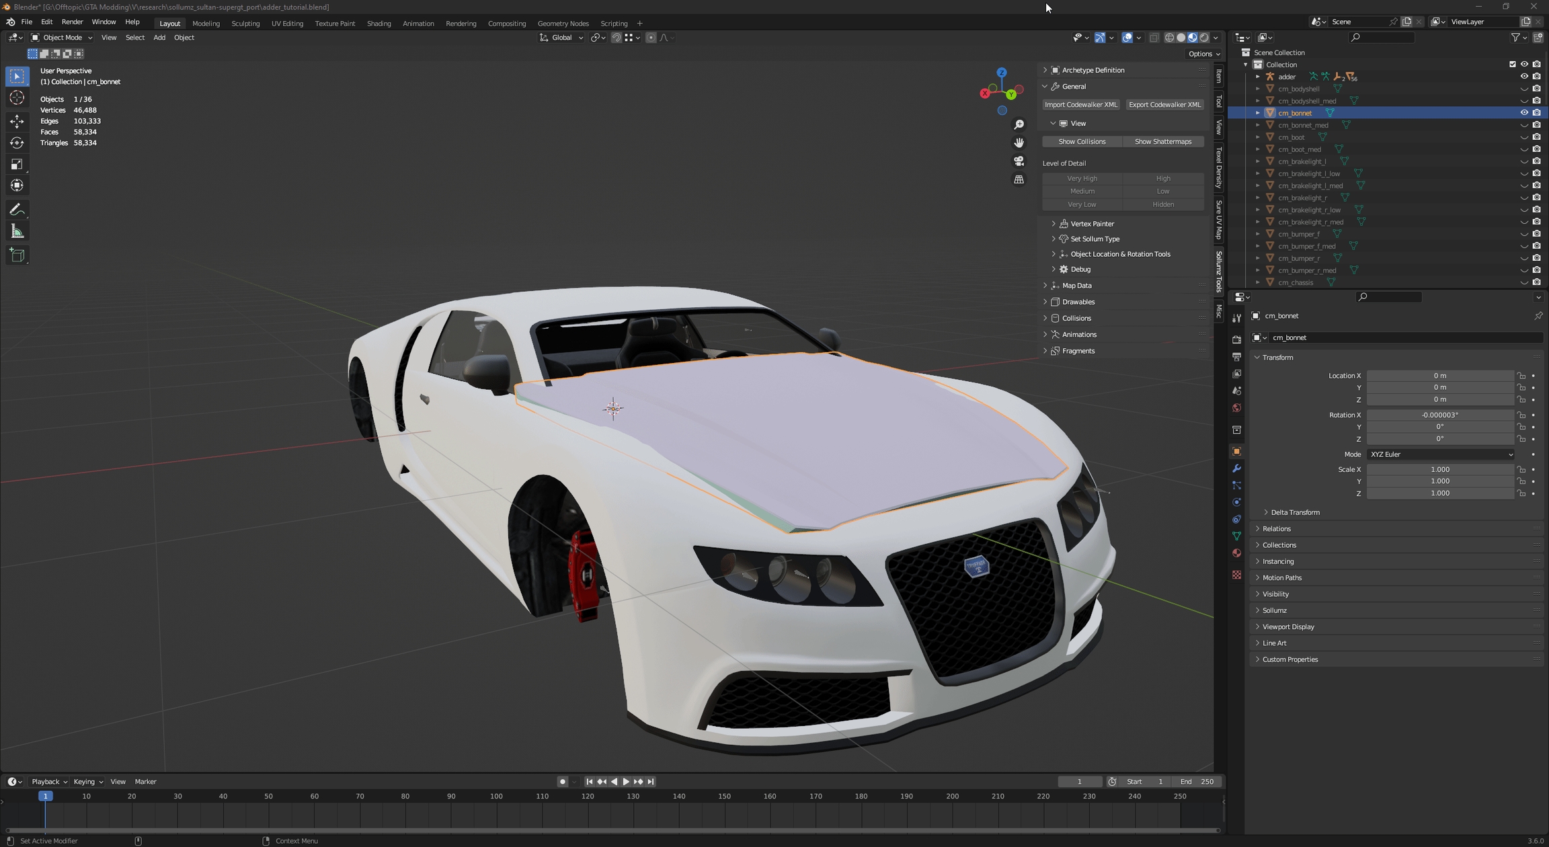Open Material properties tab icon
Image resolution: width=1549 pixels, height=847 pixels.
tap(1236, 553)
